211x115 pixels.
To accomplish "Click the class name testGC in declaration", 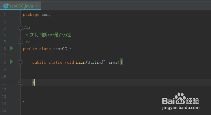I will click(60, 49).
